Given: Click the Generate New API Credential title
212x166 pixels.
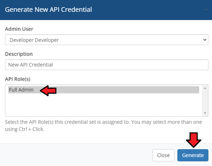Looking at the screenshot, I should [x=49, y=10].
